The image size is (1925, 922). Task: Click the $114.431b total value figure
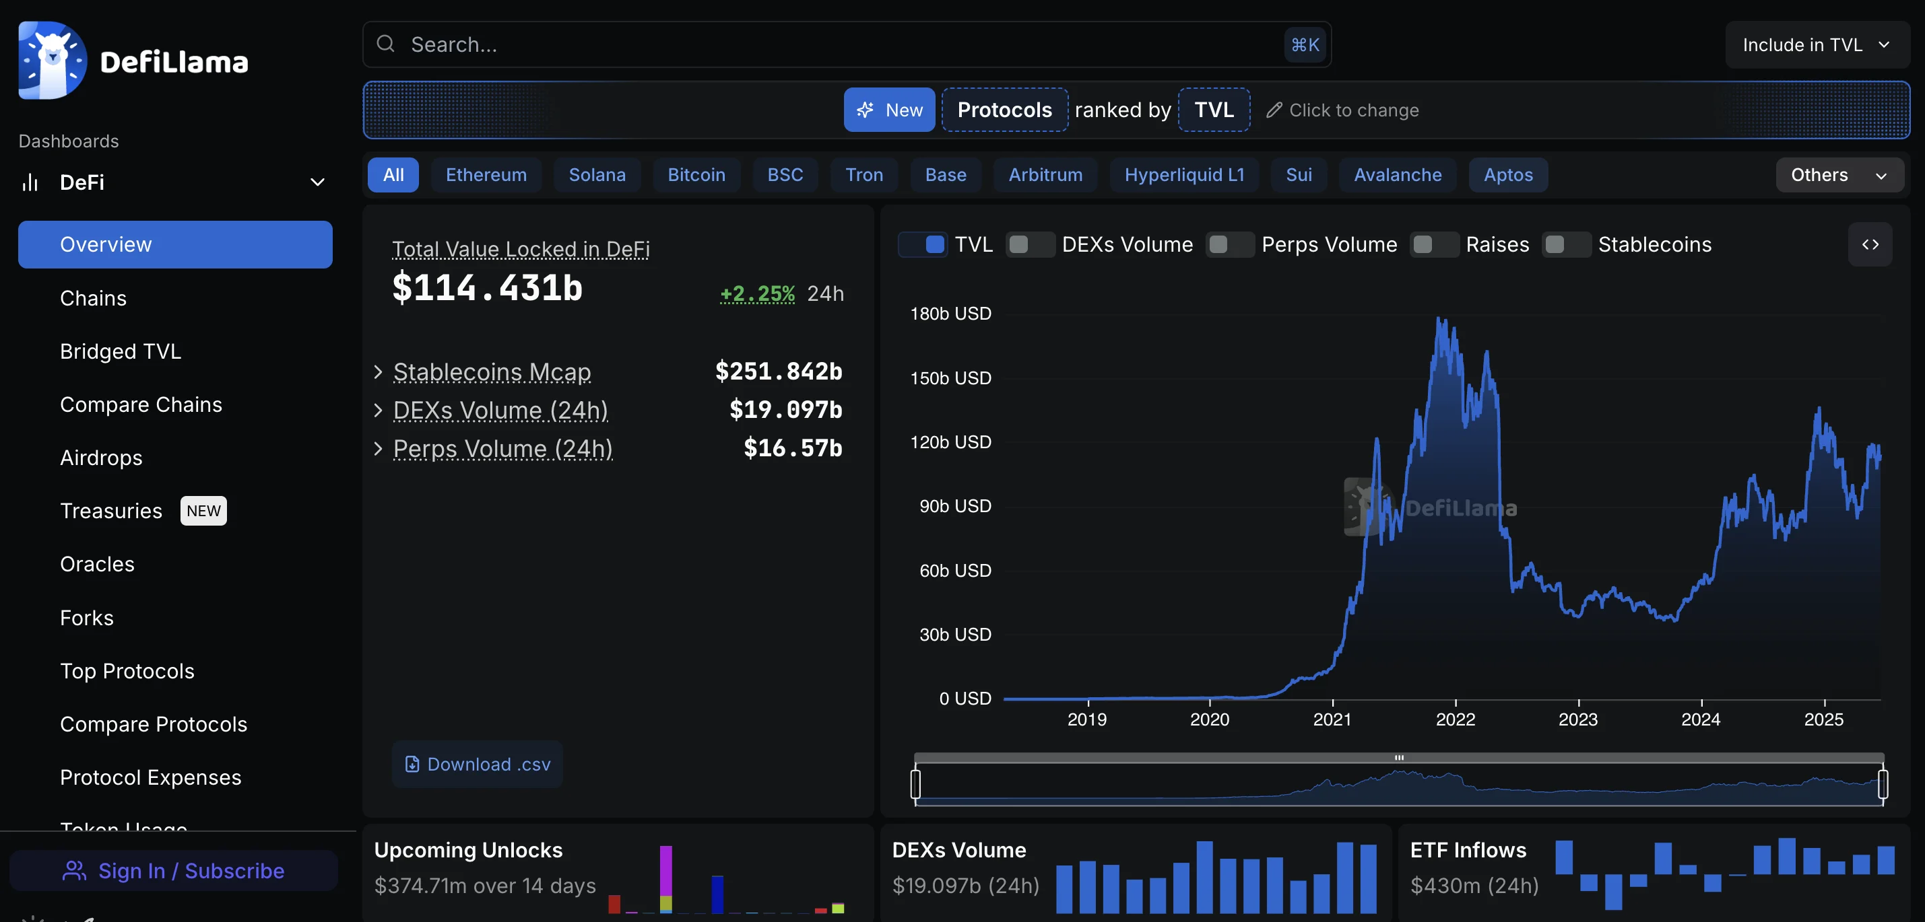click(487, 287)
